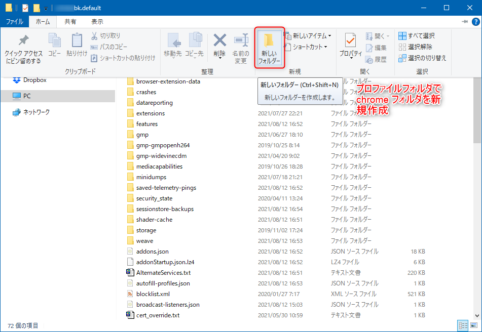Image resolution: width=482 pixels, height=332 pixels.
Task: Click the New Folder (新しいフォルダー) icon
Action: point(269,47)
